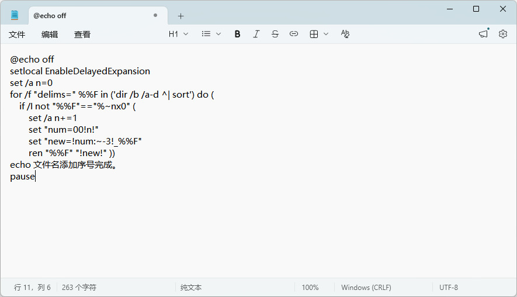The width and height of the screenshot is (517, 297).
Task: Click the 纯文本 format indicator
Action: point(191,288)
